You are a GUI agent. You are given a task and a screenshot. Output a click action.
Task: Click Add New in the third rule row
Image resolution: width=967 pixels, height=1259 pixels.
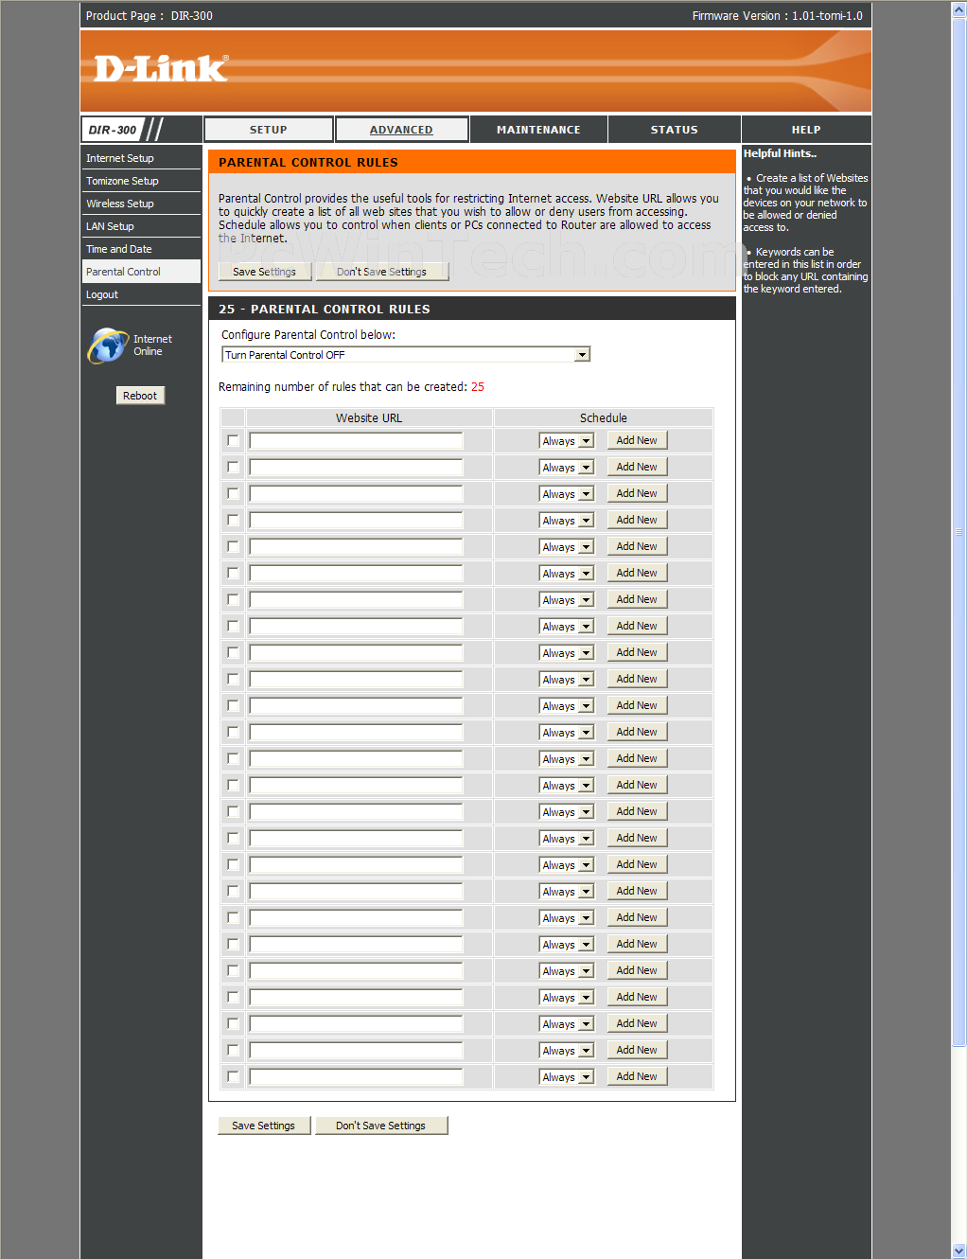click(637, 493)
